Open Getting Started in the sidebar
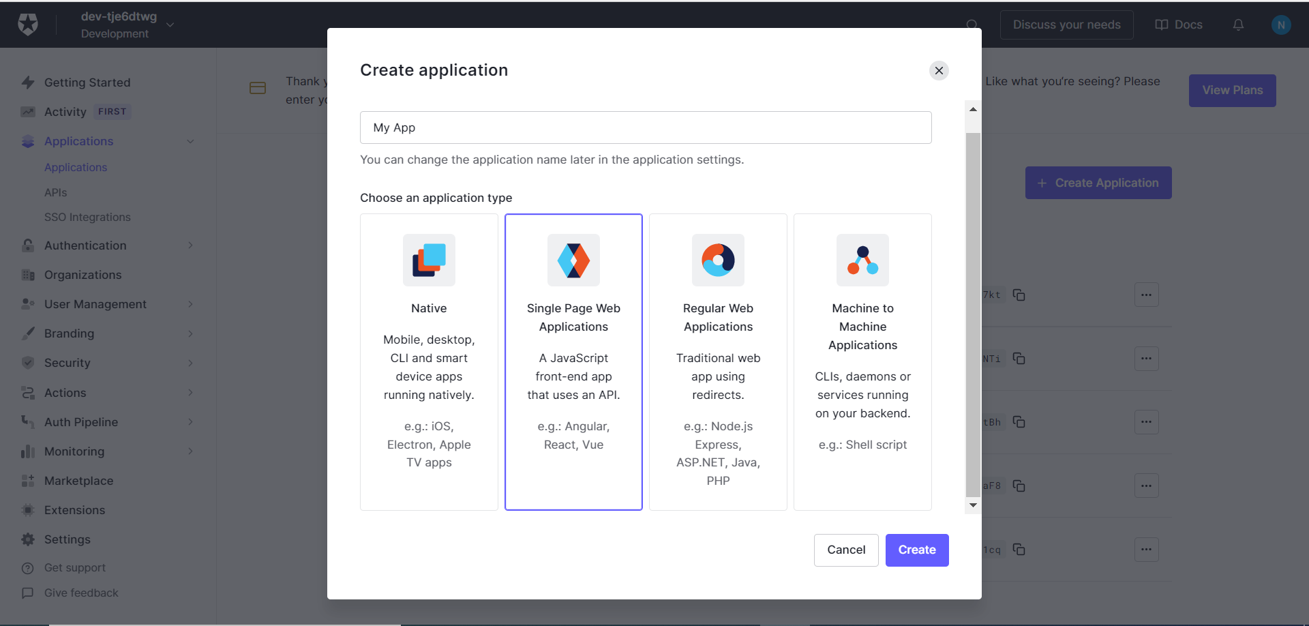This screenshot has height=626, width=1309. [x=87, y=83]
